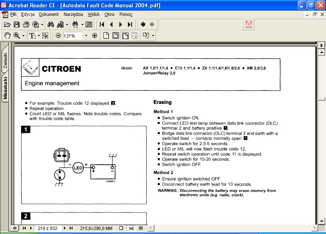Open the Widok menu
The width and height of the screenshot is (326, 234).
(x=94, y=14)
